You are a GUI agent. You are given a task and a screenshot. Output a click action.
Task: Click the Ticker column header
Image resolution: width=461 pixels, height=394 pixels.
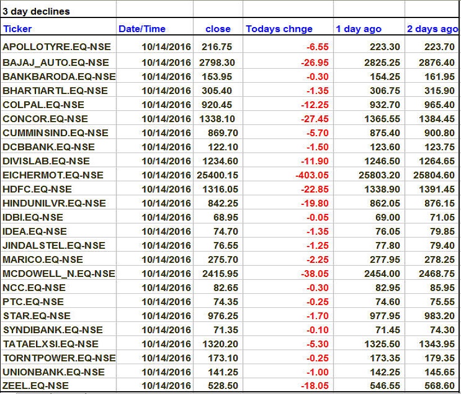click(18, 29)
